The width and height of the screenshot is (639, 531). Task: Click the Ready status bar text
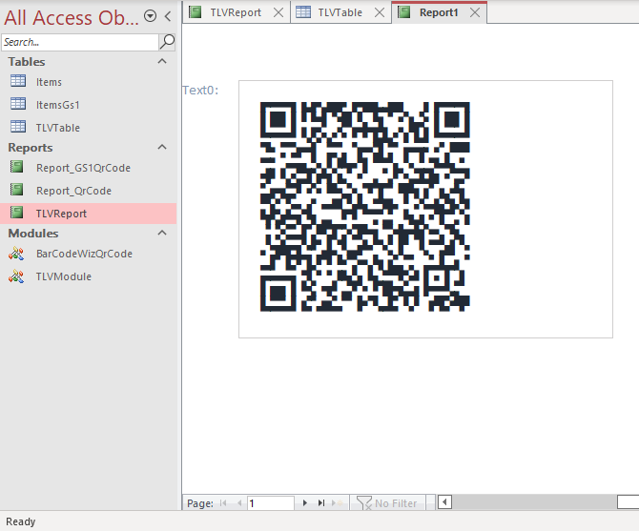[20, 521]
